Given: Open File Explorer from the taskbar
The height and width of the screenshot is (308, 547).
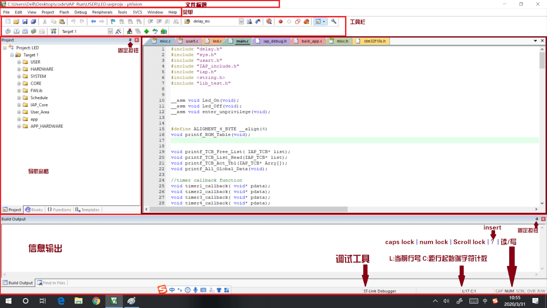Looking at the screenshot, I should 78,301.
